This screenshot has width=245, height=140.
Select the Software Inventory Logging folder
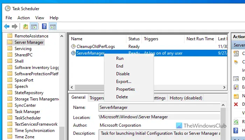[37, 67]
